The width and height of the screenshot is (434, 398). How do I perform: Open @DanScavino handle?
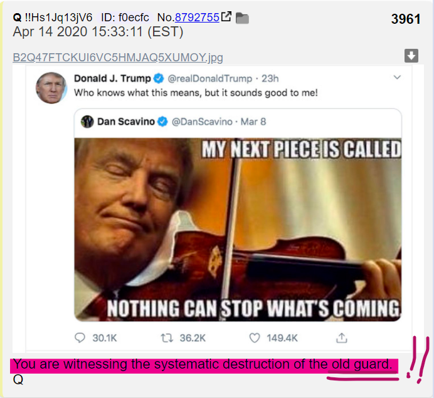pos(202,122)
